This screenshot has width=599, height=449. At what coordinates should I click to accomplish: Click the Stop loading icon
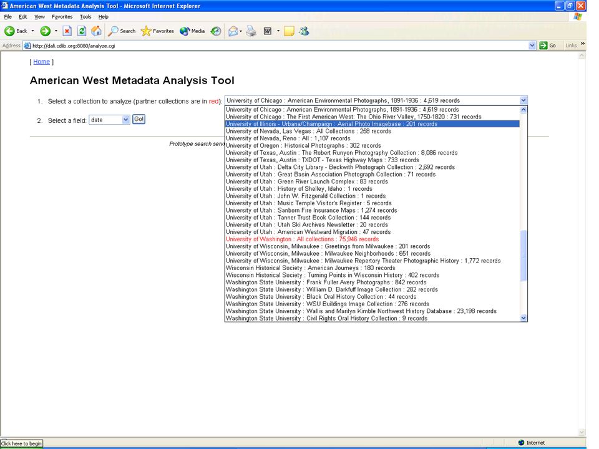(67, 31)
